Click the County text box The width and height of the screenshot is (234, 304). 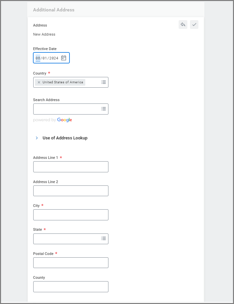click(71, 287)
